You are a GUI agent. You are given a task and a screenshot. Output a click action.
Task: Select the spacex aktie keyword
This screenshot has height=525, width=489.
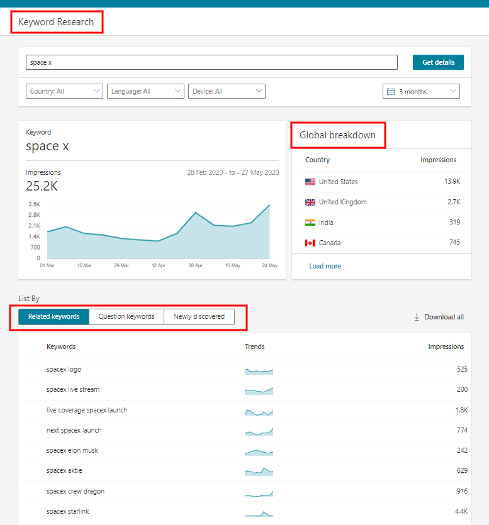(x=64, y=470)
